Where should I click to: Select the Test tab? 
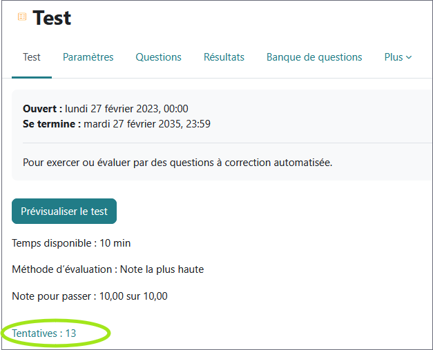click(x=32, y=57)
